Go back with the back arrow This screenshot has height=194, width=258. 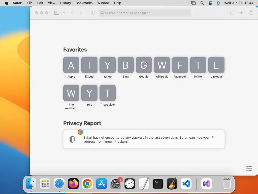(72, 13)
